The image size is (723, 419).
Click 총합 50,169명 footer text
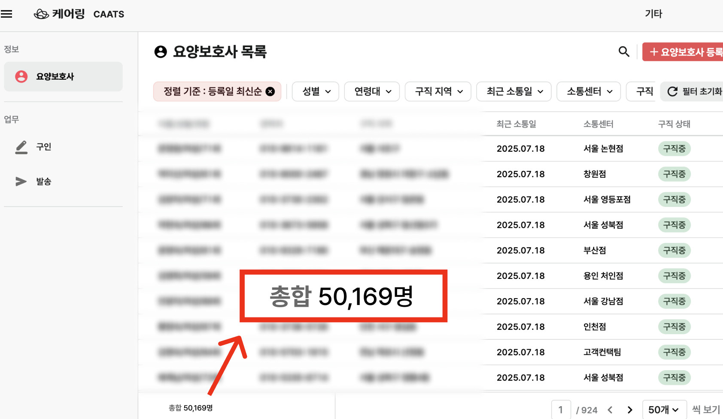(x=191, y=408)
